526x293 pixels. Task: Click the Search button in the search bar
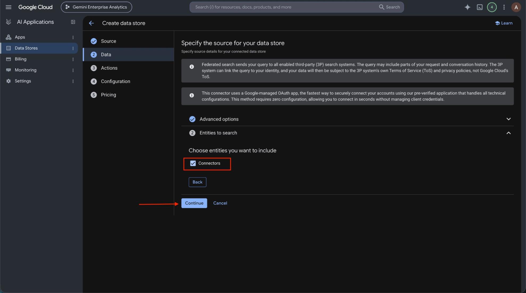[389, 7]
